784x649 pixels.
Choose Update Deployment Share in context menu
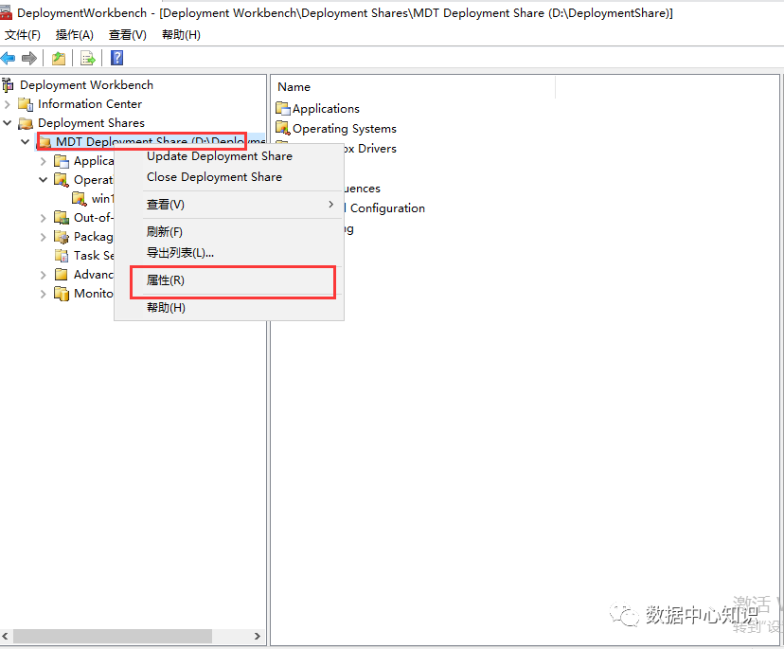220,156
